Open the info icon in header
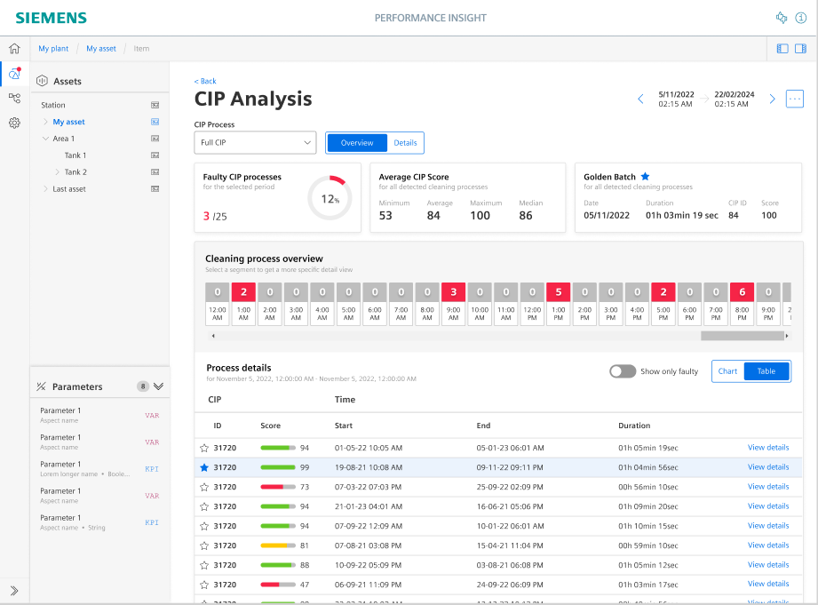Viewport: 818px width, 605px height. click(x=801, y=18)
